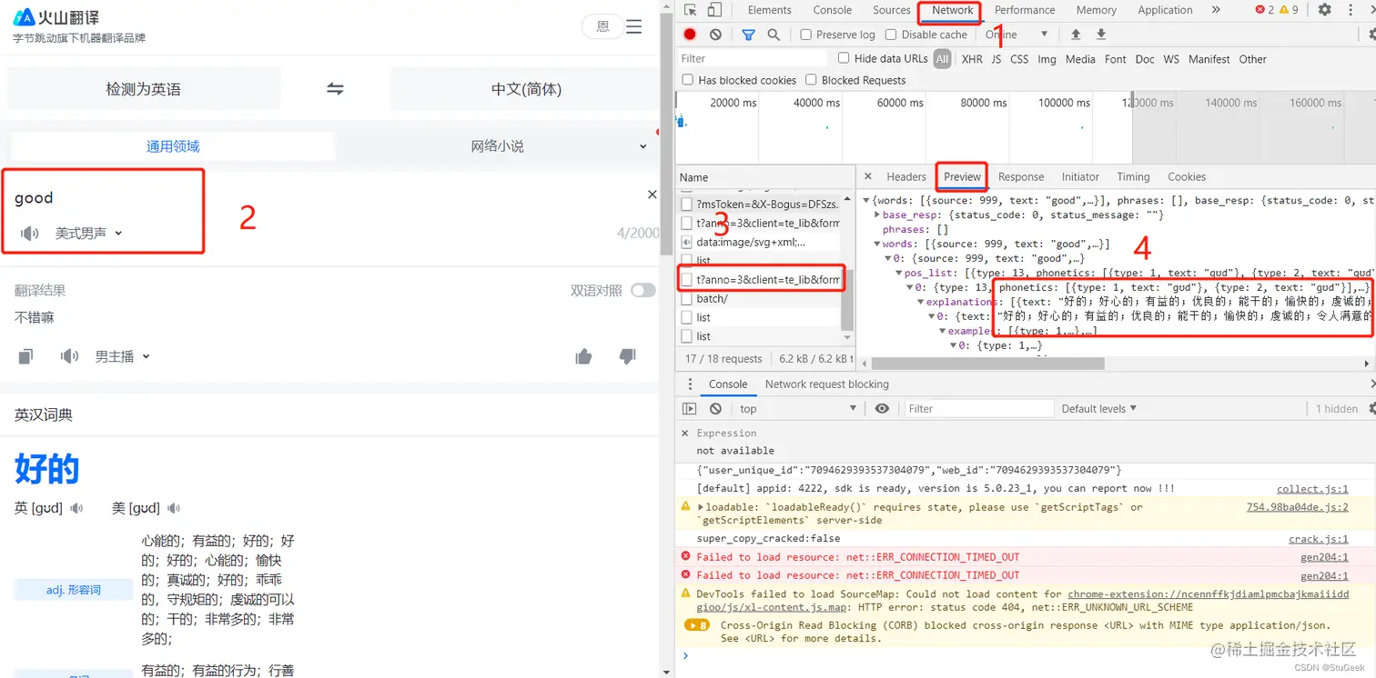Open the Performance tab
This screenshot has height=678, width=1376.
point(1025,10)
